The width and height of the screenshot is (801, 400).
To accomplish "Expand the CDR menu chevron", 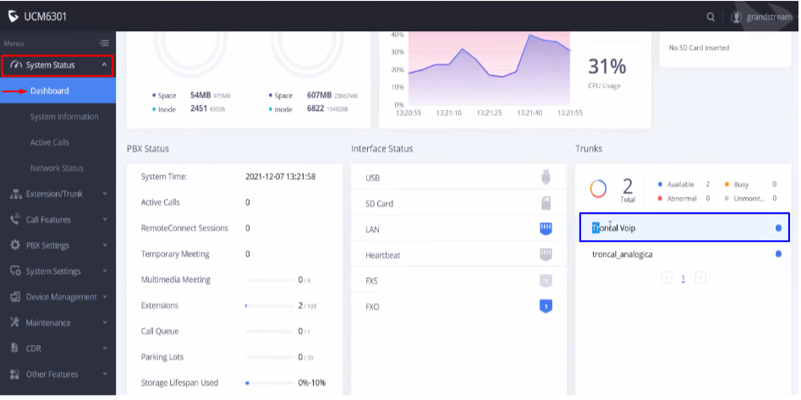I will [105, 348].
